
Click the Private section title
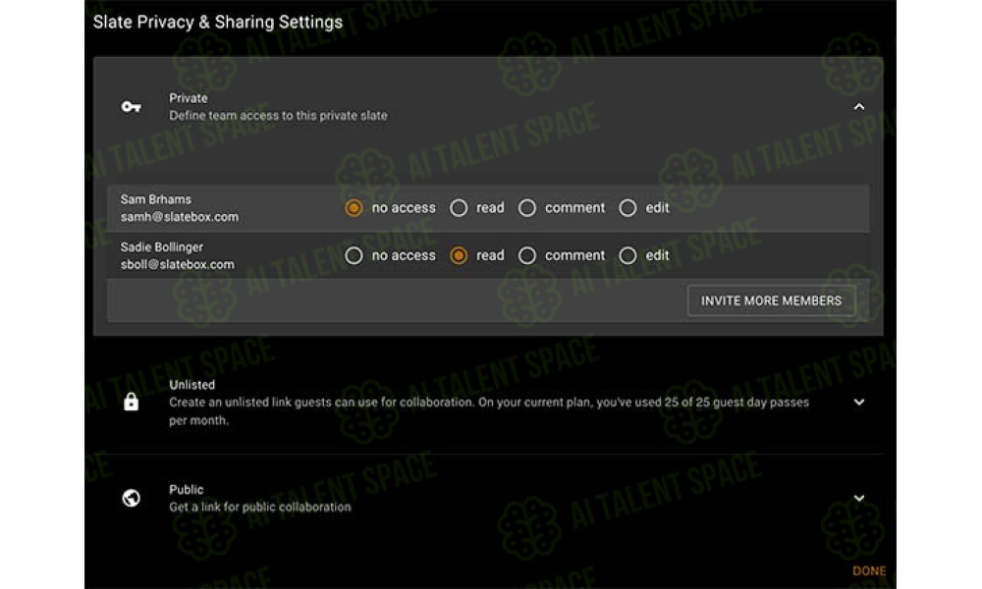(x=189, y=98)
